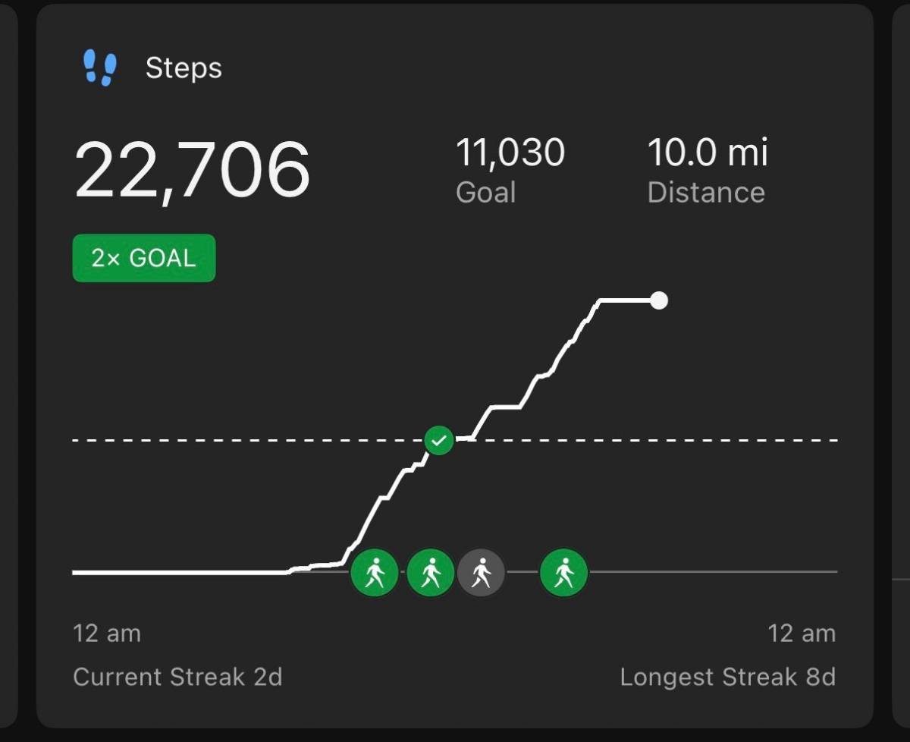The image size is (910, 742).
Task: Tap the dashed goal threshold line
Action: [227, 440]
